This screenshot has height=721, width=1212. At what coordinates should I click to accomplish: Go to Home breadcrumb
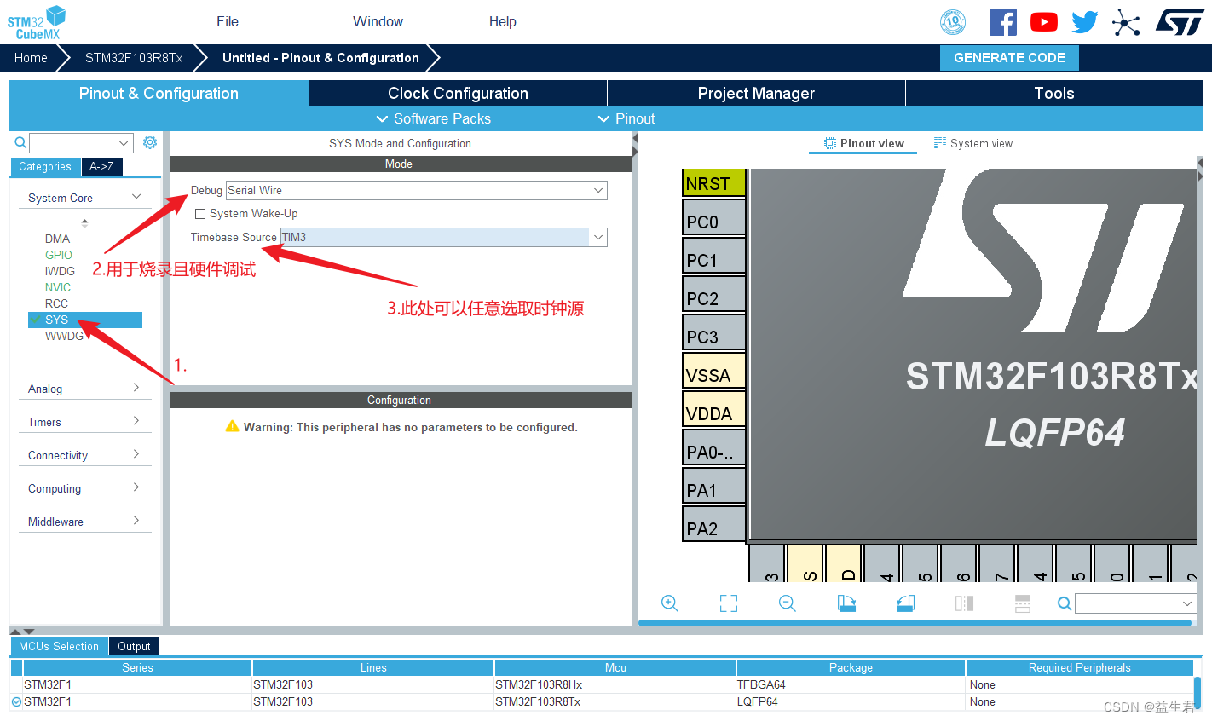pos(31,58)
